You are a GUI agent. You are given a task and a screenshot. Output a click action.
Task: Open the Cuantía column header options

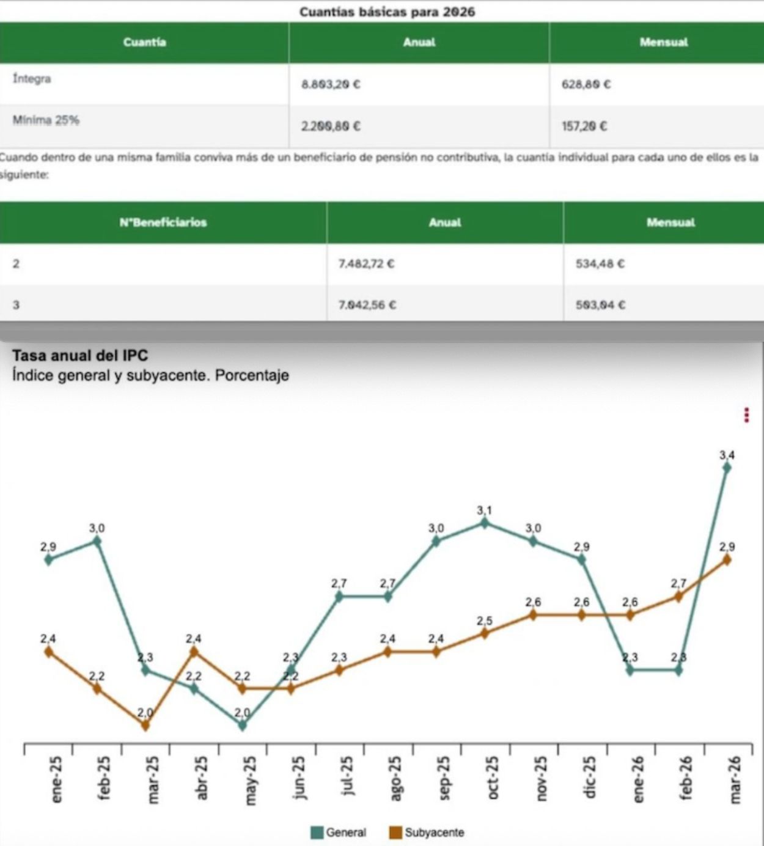point(144,43)
